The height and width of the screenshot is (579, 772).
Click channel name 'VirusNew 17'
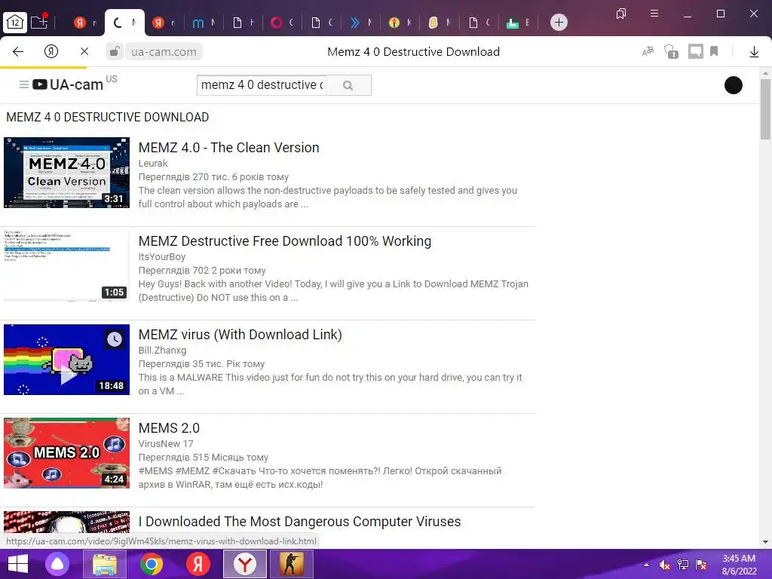[x=166, y=444]
